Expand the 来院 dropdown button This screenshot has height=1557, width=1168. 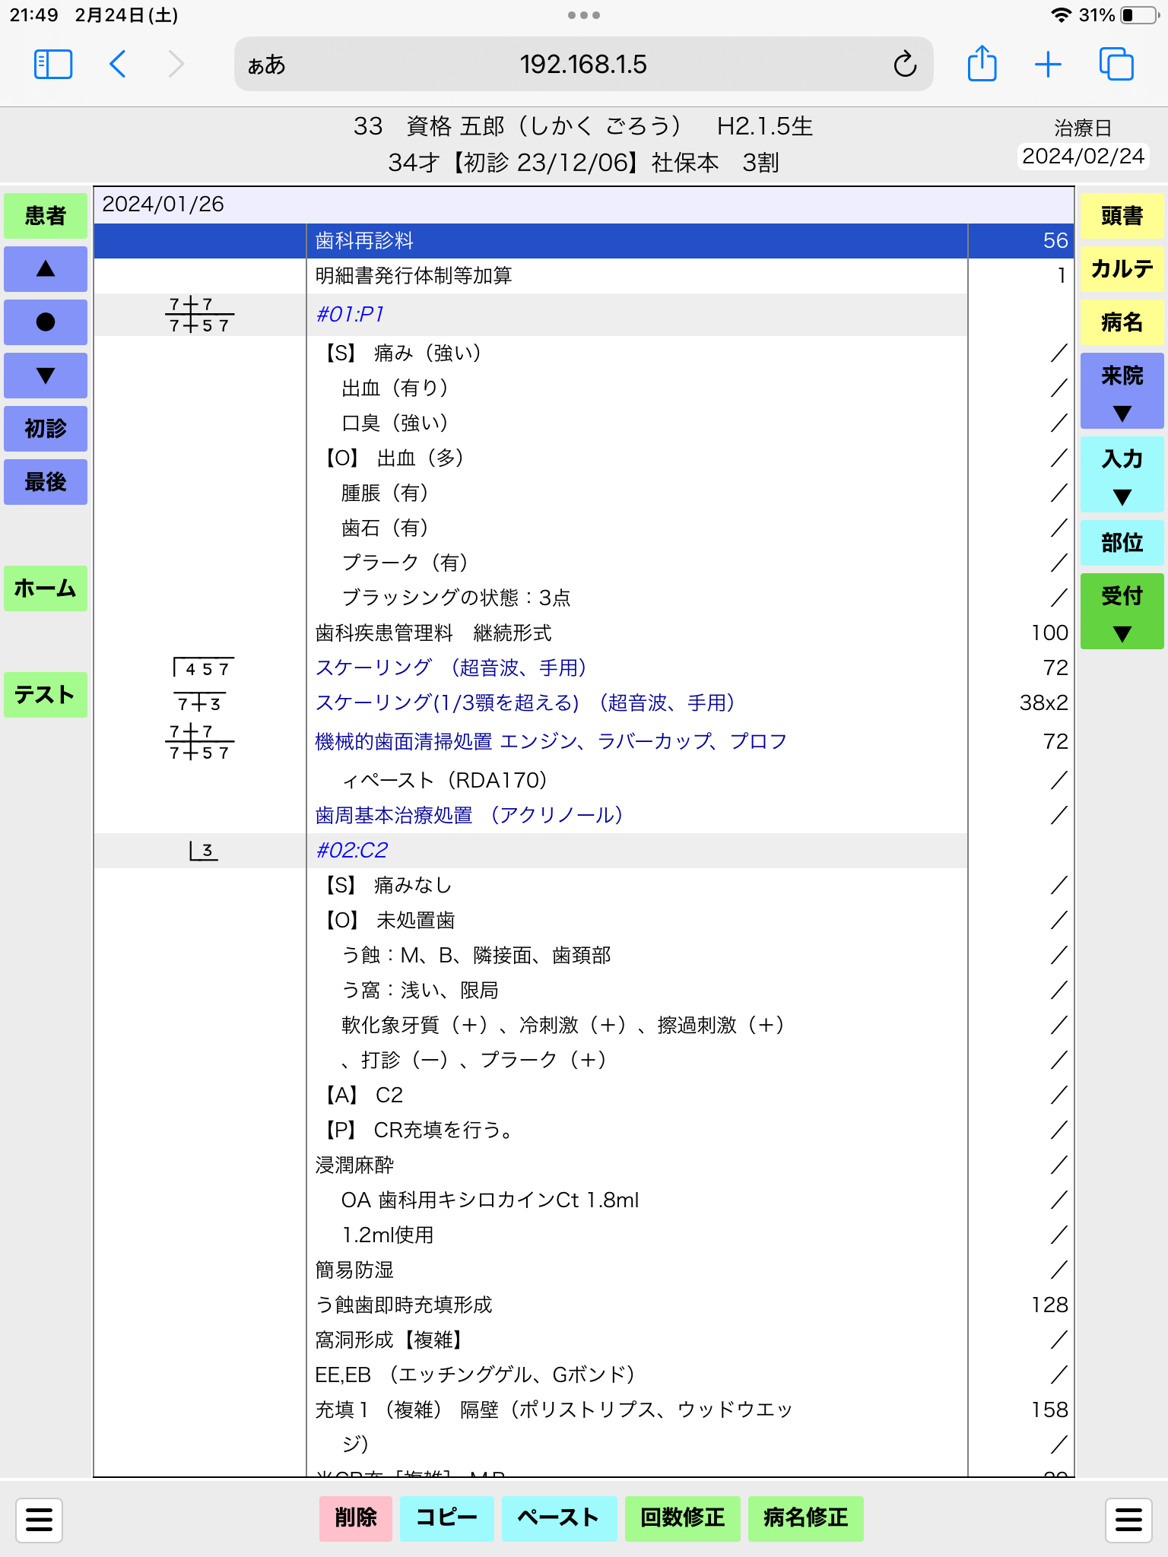[1122, 391]
